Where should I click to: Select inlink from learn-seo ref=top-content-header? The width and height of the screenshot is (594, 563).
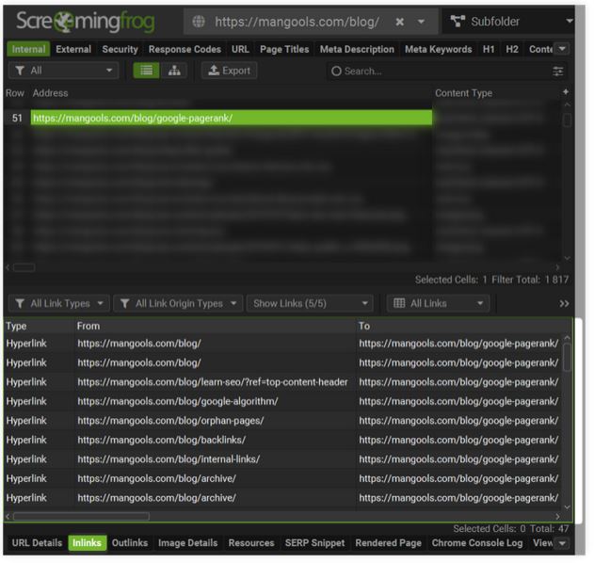coord(213,382)
